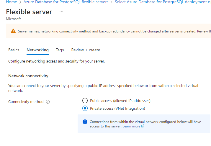Viewport: 211px width, 146px height.
Task: Click 'You can connect to your server' description
Action: point(103,88)
